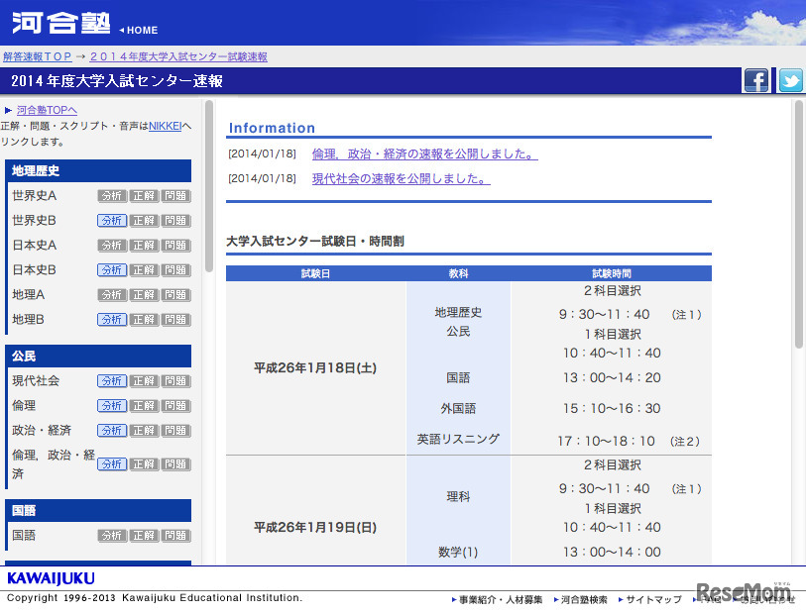Click the NIKKEI link in the notice

(x=164, y=125)
